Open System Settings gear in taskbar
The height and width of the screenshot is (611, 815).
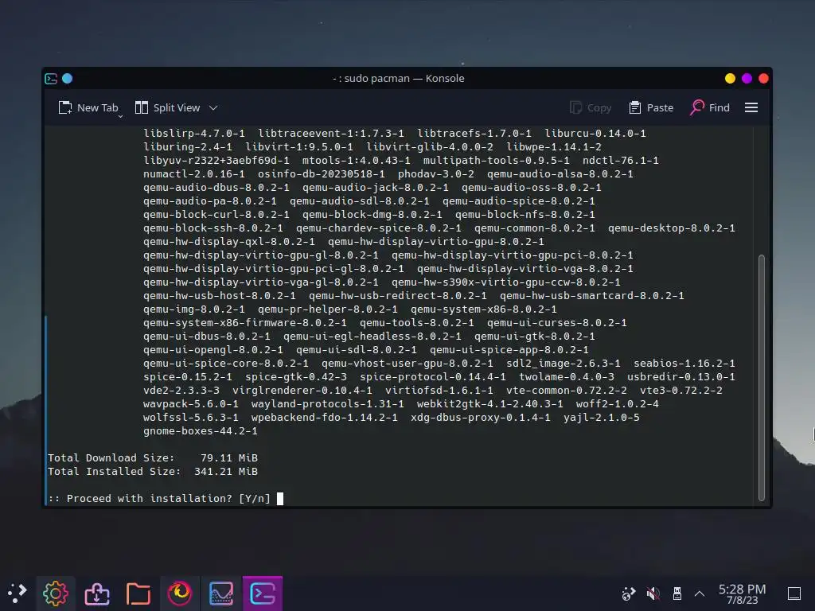click(x=56, y=593)
